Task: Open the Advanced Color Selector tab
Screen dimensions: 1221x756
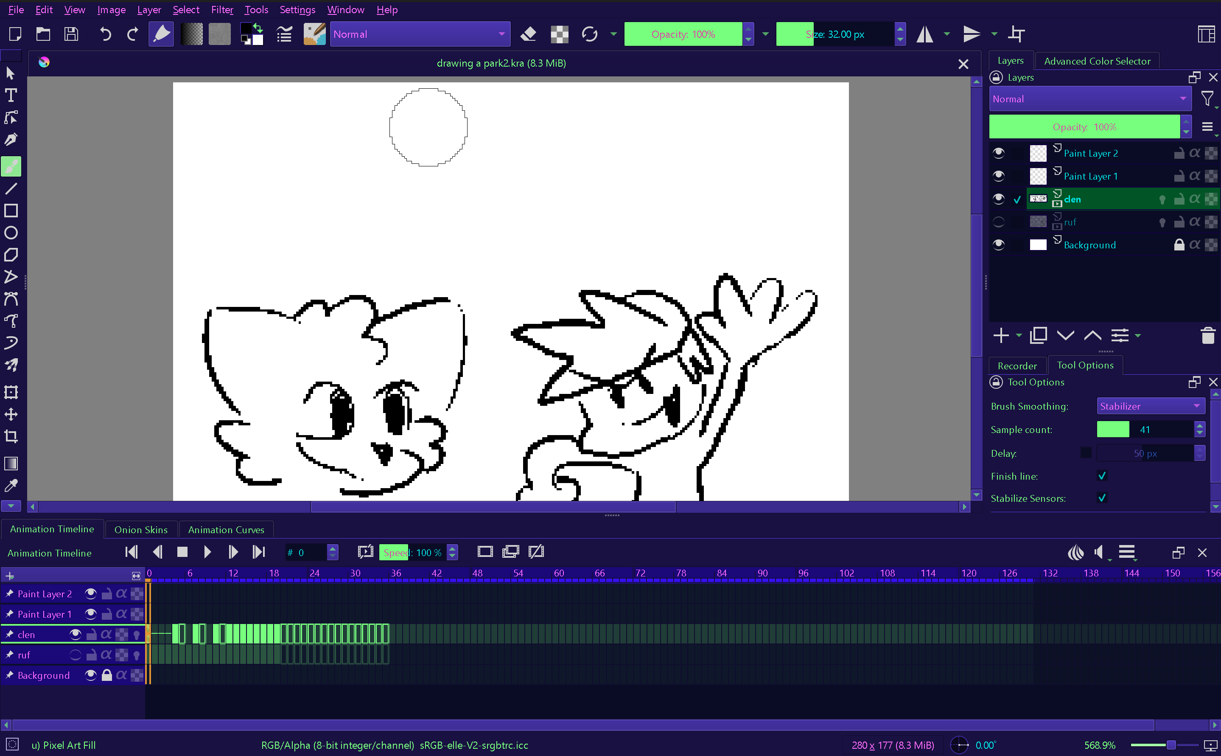Action: [x=1097, y=61]
